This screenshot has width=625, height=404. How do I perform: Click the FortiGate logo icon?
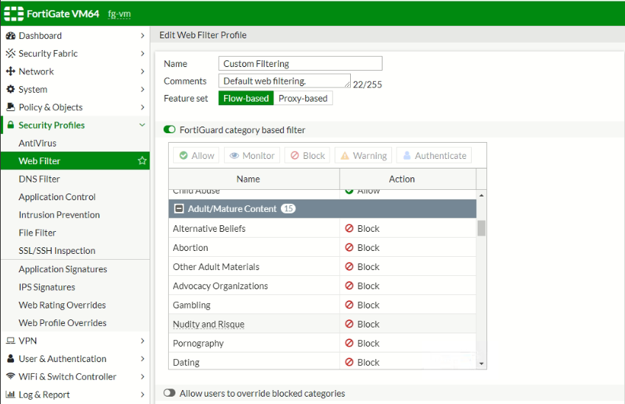[x=13, y=13]
